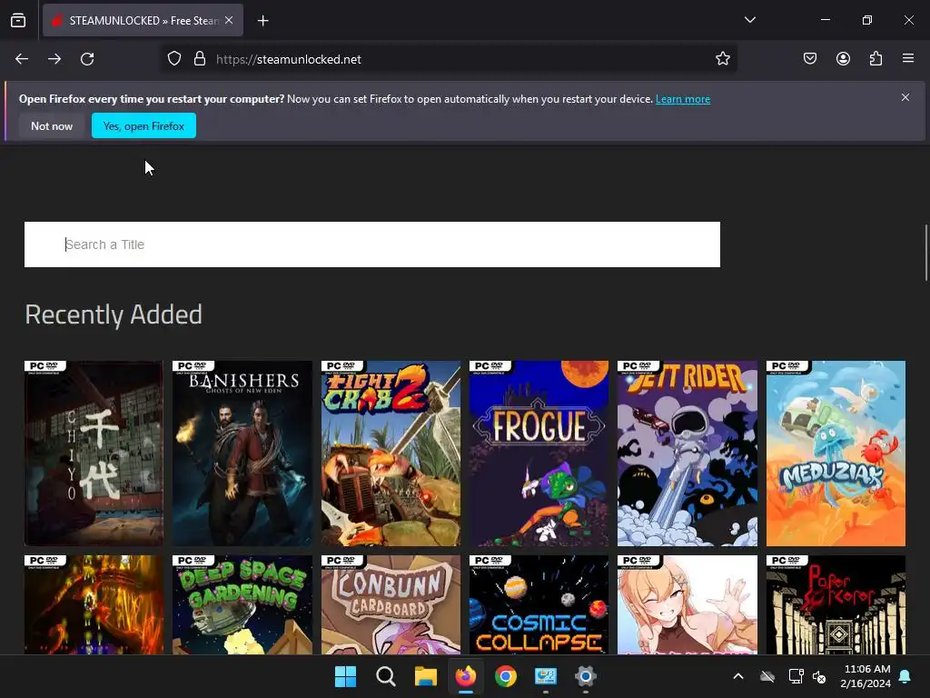Dismiss the Firefox restart notification bar
The width and height of the screenshot is (930, 698).
click(905, 96)
